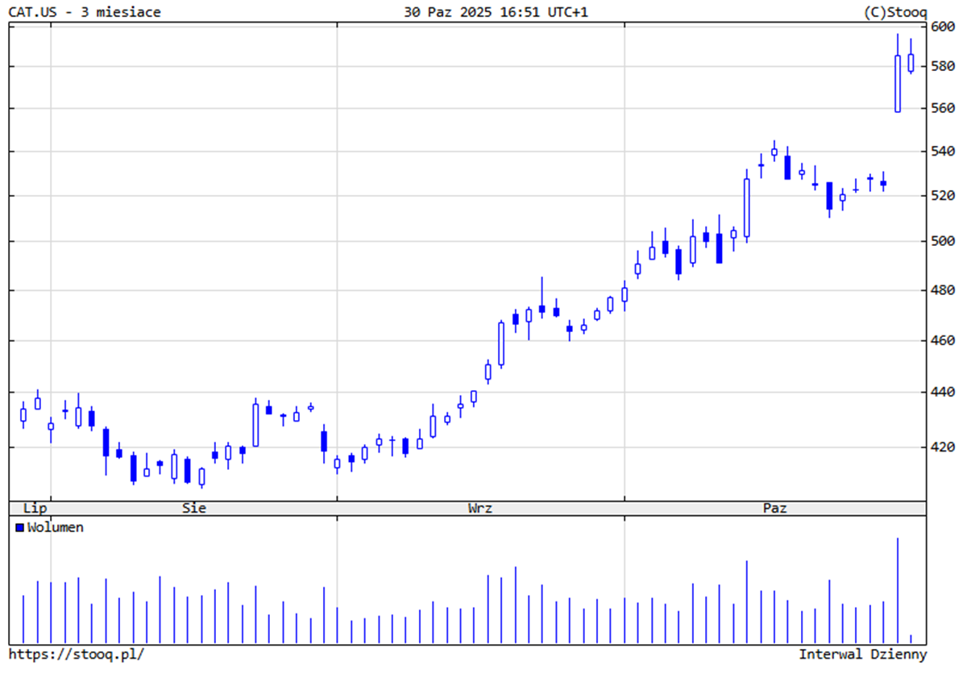Select the Sie month label

pyautogui.click(x=194, y=508)
